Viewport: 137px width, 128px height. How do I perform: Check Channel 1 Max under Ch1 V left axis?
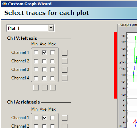[53, 52]
